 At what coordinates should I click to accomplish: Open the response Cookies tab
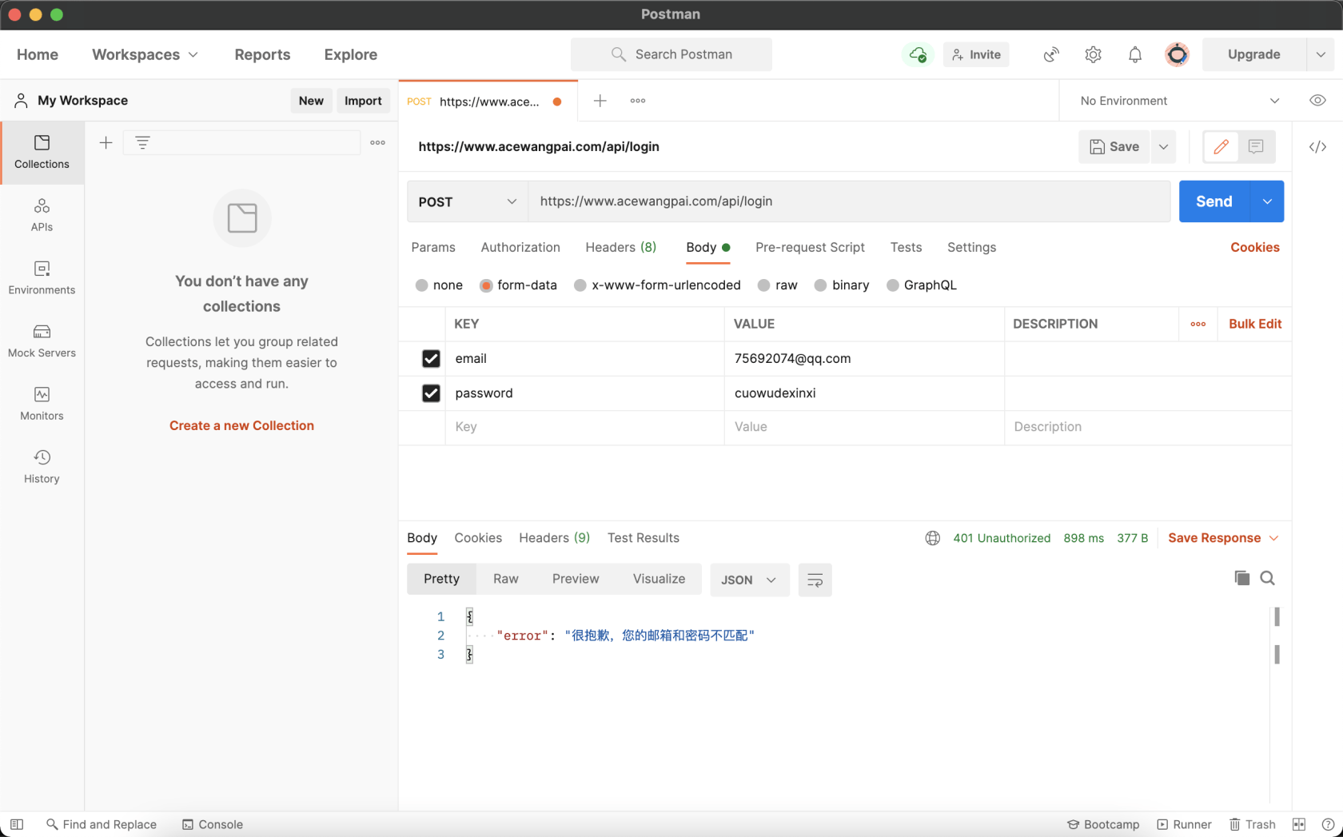click(x=478, y=538)
